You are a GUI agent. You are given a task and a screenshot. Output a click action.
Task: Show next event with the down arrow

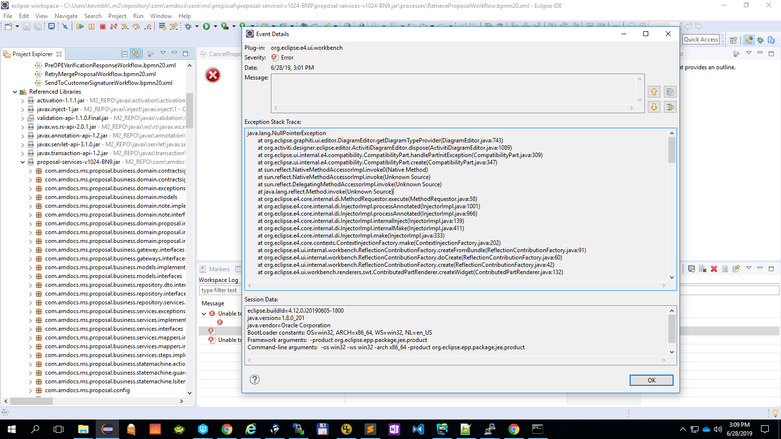pyautogui.click(x=654, y=107)
